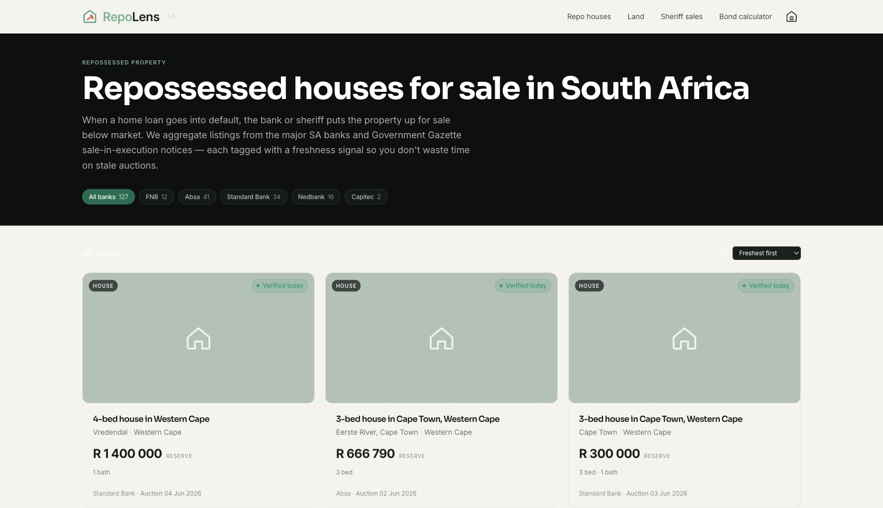Image resolution: width=883 pixels, height=508 pixels.
Task: Click house placeholder icon on Eerste River listing
Action: coord(441,338)
